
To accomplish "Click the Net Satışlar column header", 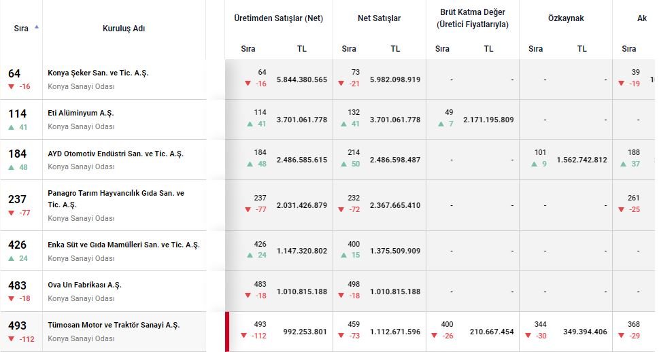I will [x=379, y=18].
